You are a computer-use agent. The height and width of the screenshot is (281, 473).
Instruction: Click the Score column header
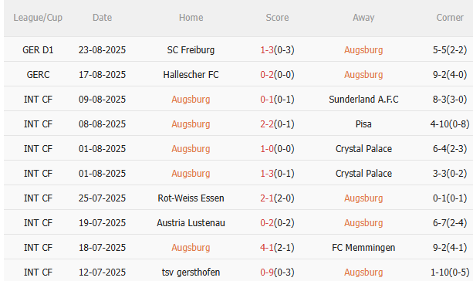277,18
